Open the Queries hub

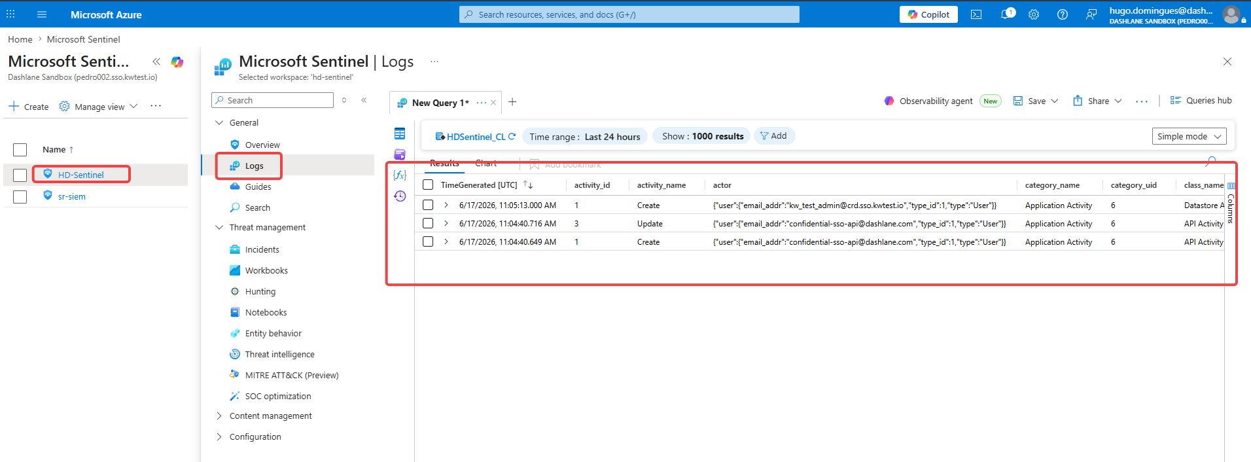click(1201, 100)
